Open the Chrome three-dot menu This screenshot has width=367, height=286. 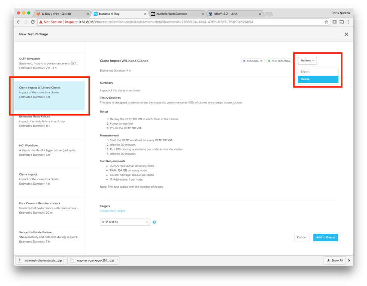[x=349, y=22]
